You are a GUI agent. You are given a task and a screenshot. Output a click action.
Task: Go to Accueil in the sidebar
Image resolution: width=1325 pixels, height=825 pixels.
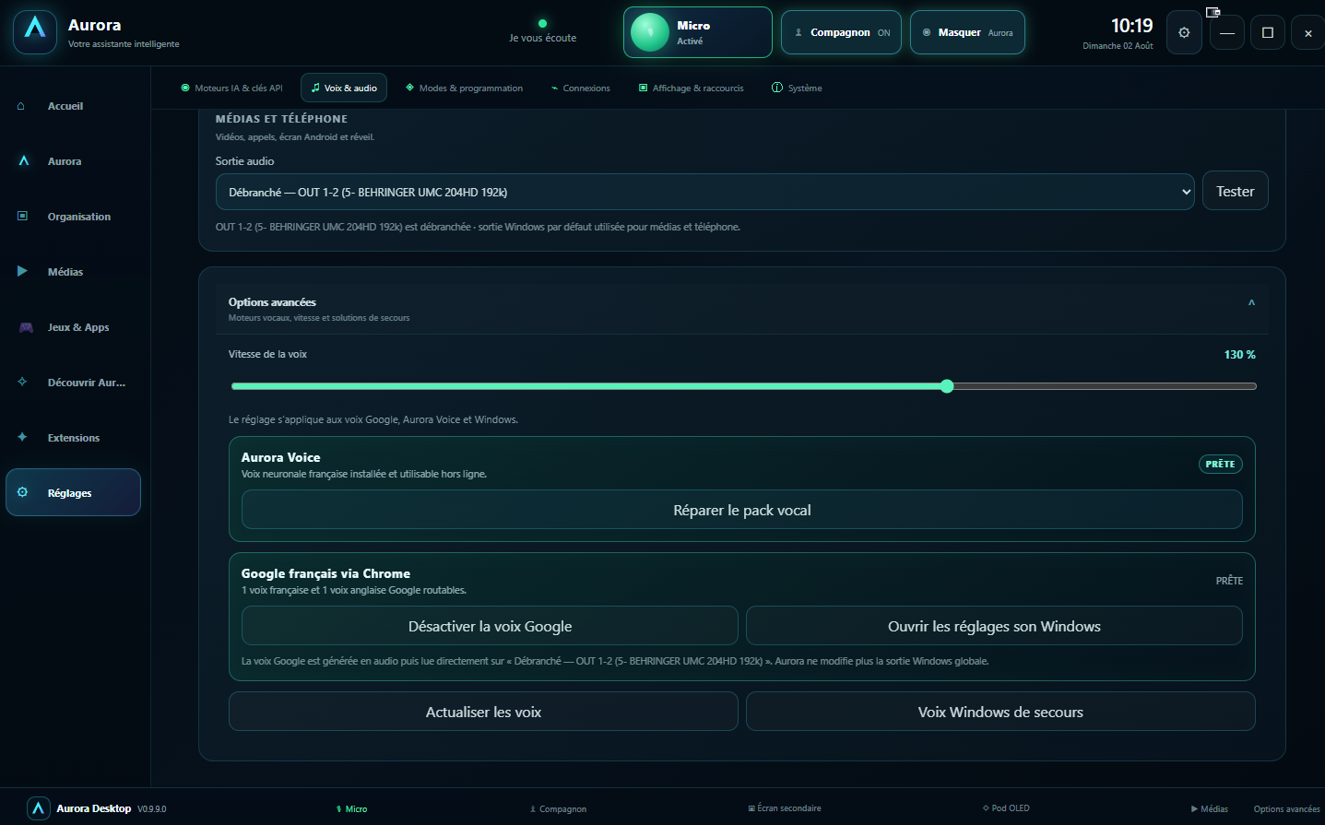[74, 106]
